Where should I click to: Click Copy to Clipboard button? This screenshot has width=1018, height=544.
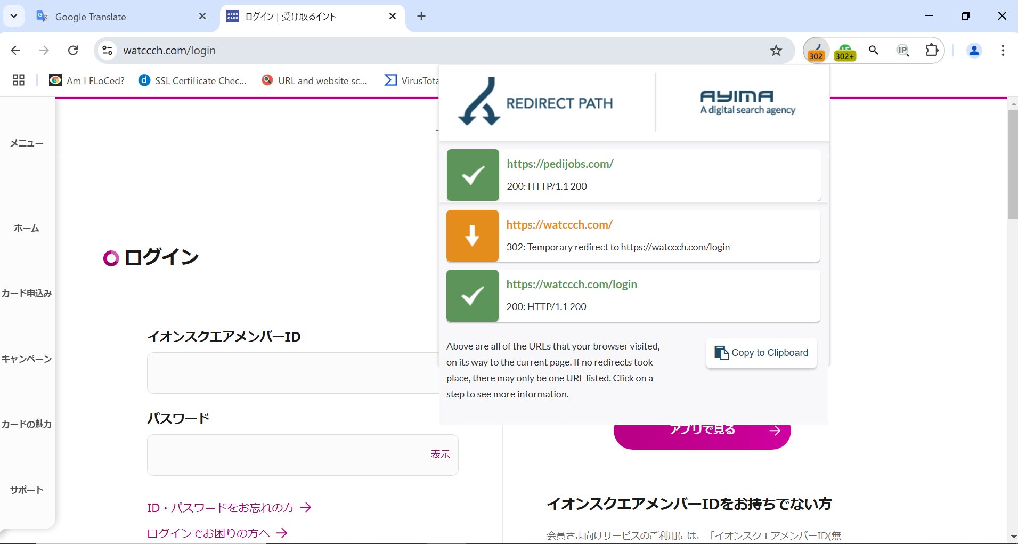[761, 353]
